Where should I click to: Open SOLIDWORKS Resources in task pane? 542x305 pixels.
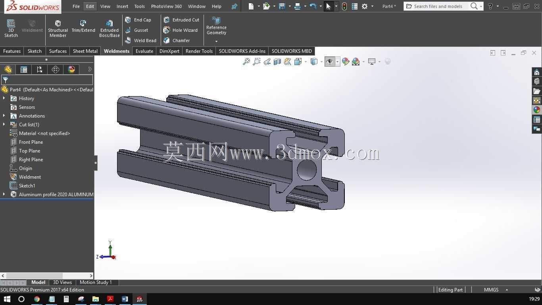coord(537,72)
